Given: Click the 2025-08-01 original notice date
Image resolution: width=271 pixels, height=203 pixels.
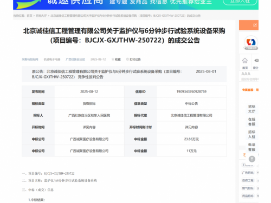Looking at the screenshot, I should tap(206, 71).
